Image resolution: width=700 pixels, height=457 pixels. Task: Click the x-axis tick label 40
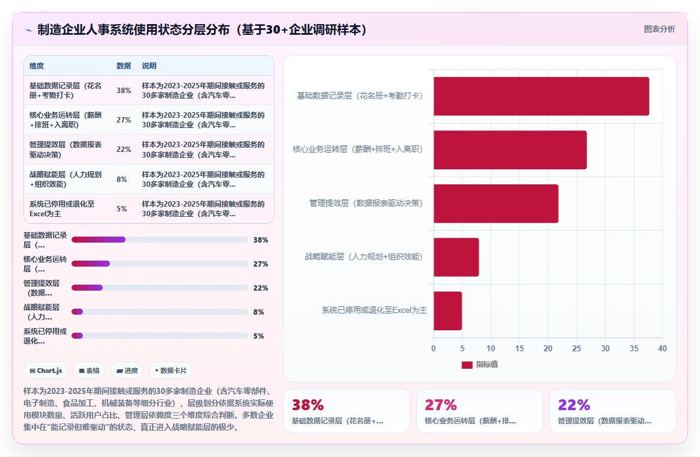click(x=662, y=348)
